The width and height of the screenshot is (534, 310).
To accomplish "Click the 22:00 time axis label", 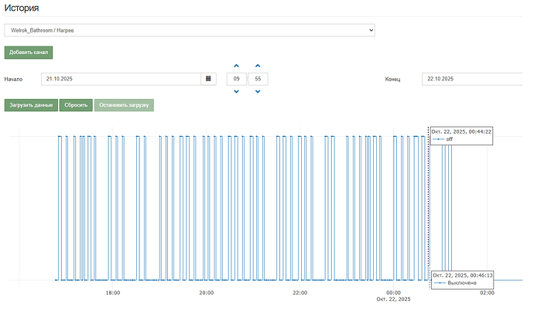I will (300, 293).
